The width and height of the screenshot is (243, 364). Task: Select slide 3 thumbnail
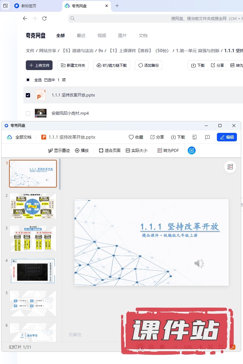coord(33,238)
